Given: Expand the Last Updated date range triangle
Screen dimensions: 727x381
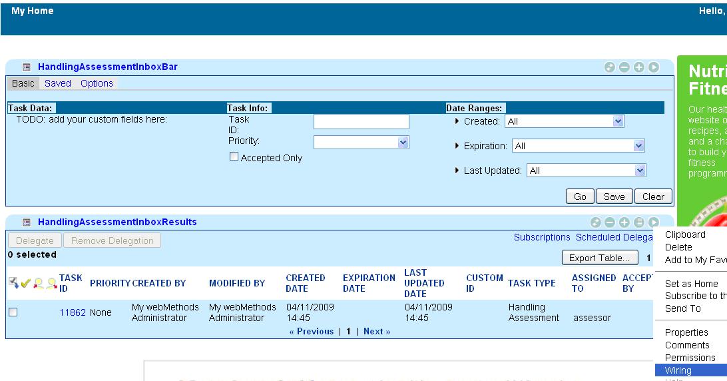Looking at the screenshot, I should (x=457, y=171).
